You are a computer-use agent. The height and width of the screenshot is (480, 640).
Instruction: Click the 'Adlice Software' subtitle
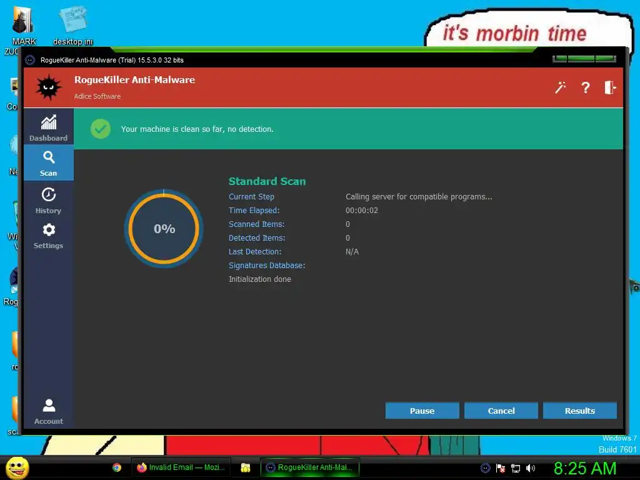coord(97,96)
